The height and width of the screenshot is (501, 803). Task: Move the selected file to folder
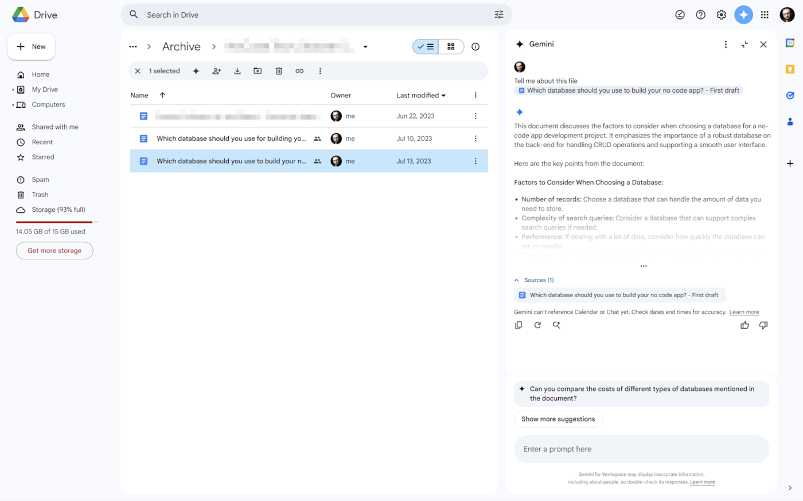tap(258, 71)
